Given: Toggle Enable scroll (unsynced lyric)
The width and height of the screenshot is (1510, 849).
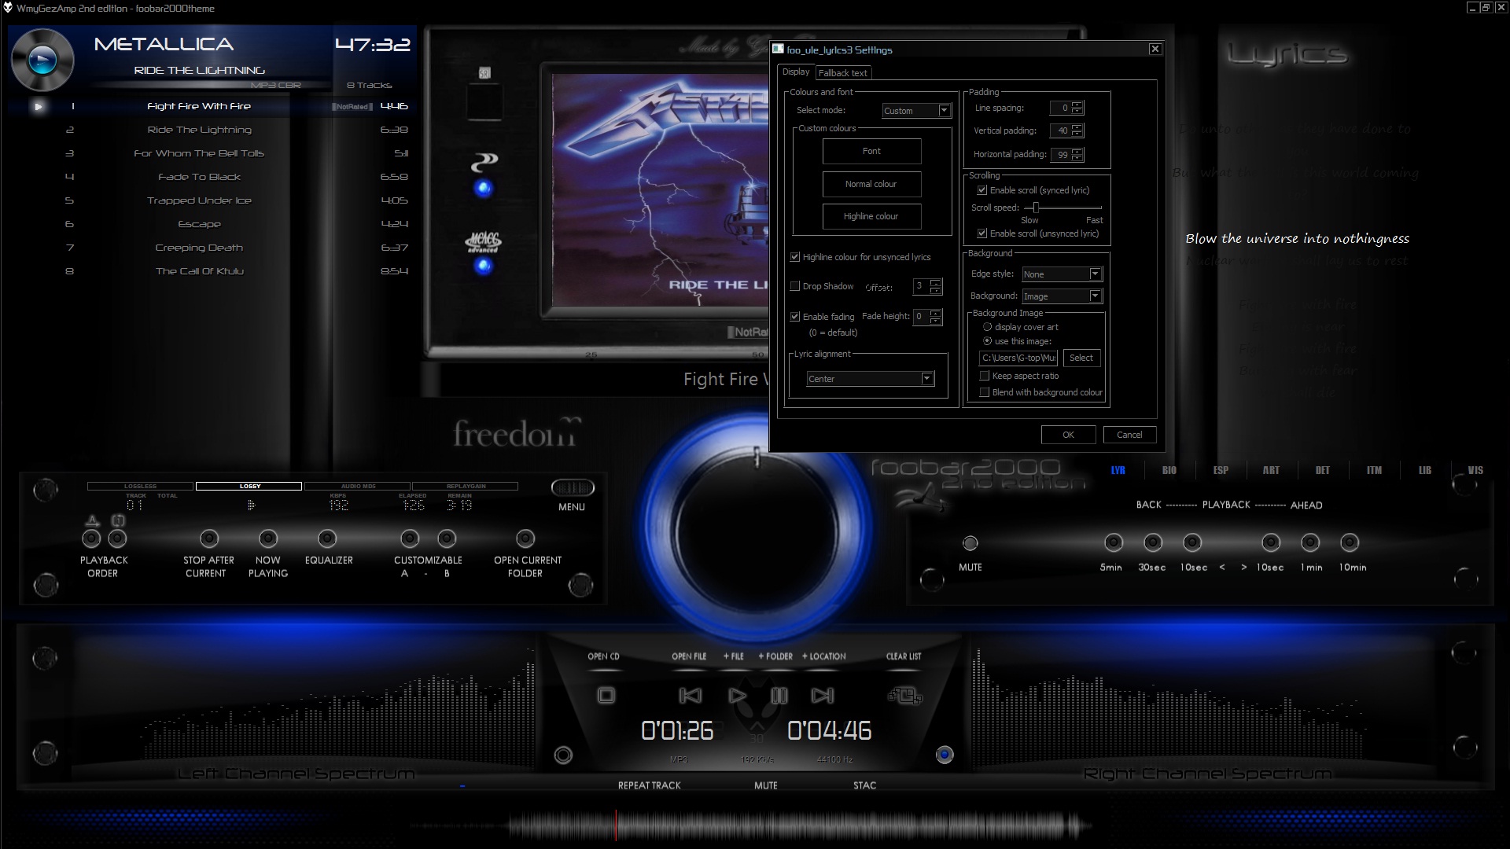Looking at the screenshot, I should [x=982, y=233].
